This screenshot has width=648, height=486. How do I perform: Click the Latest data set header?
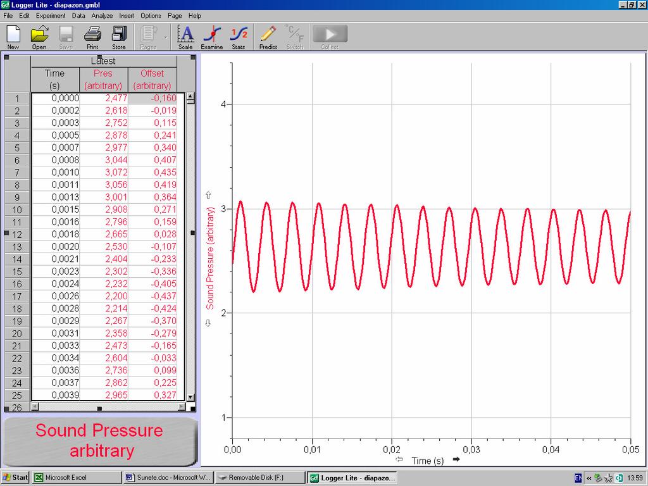[104, 61]
